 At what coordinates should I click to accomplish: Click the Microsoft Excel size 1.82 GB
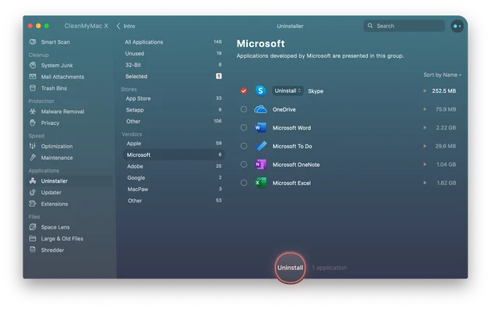coord(447,183)
